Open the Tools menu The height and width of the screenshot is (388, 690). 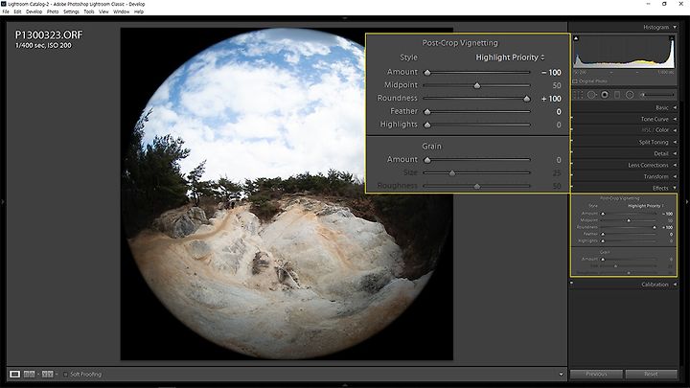(x=89, y=11)
